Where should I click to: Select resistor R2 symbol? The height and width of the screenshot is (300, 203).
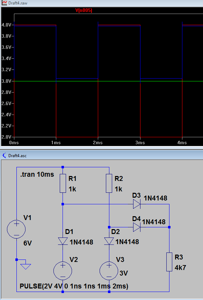tap(109, 183)
